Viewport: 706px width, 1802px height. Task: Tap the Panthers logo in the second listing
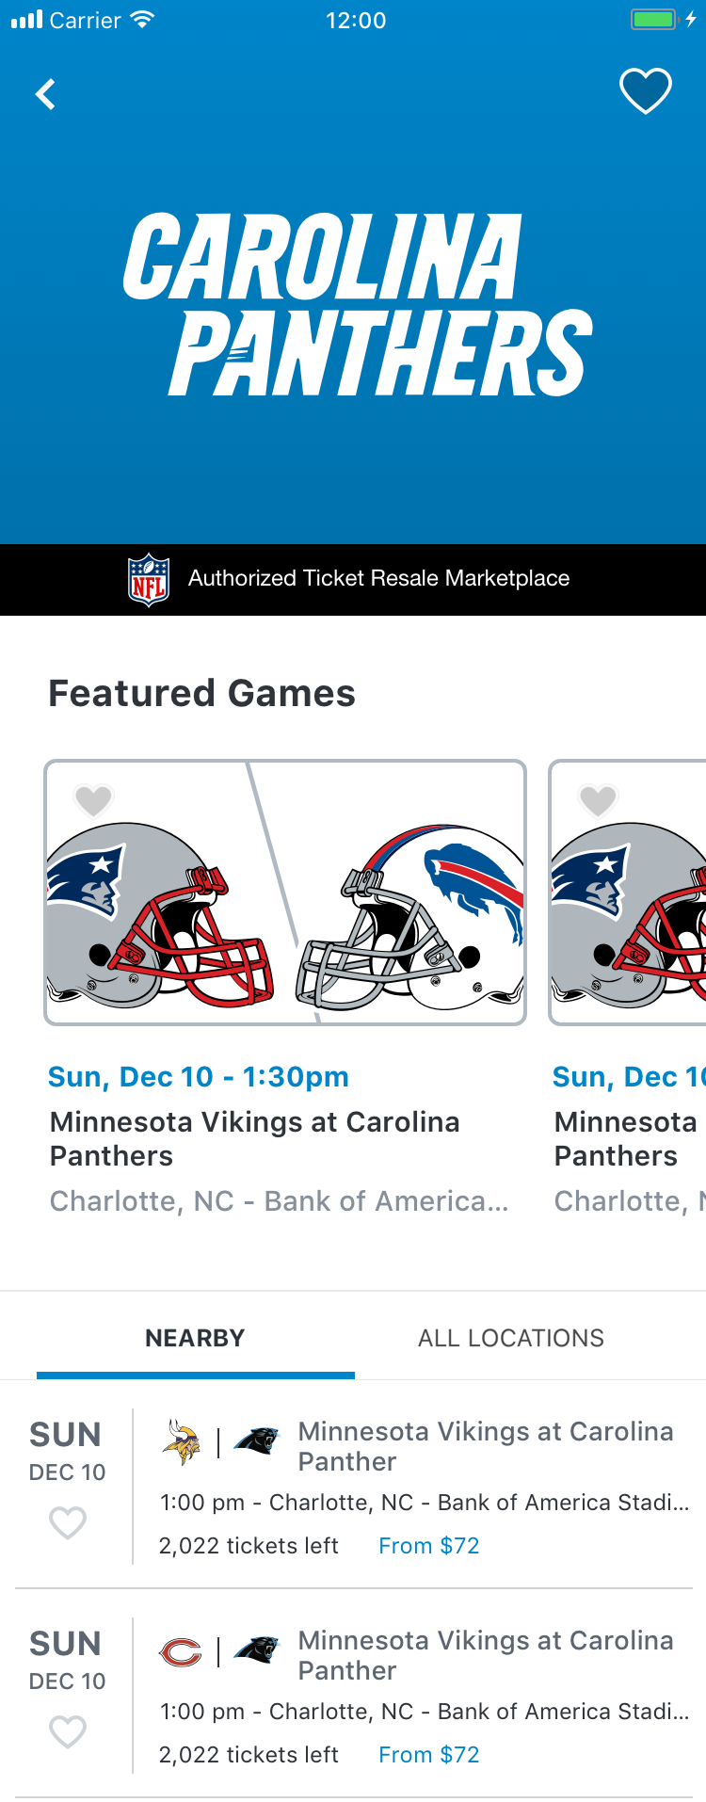(x=257, y=1649)
